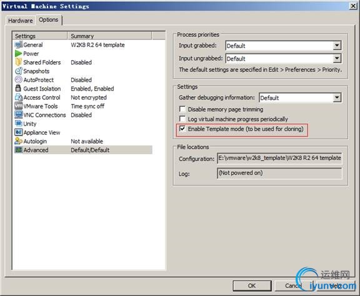Image resolution: width=360 pixels, height=296 pixels.
Task: Select the VNC Connections row label
Action: point(44,115)
